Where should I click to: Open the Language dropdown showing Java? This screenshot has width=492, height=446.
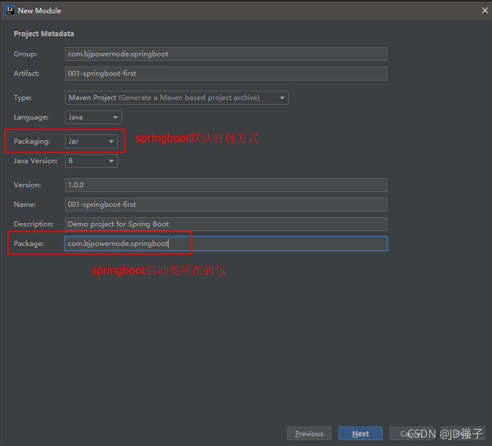(93, 117)
